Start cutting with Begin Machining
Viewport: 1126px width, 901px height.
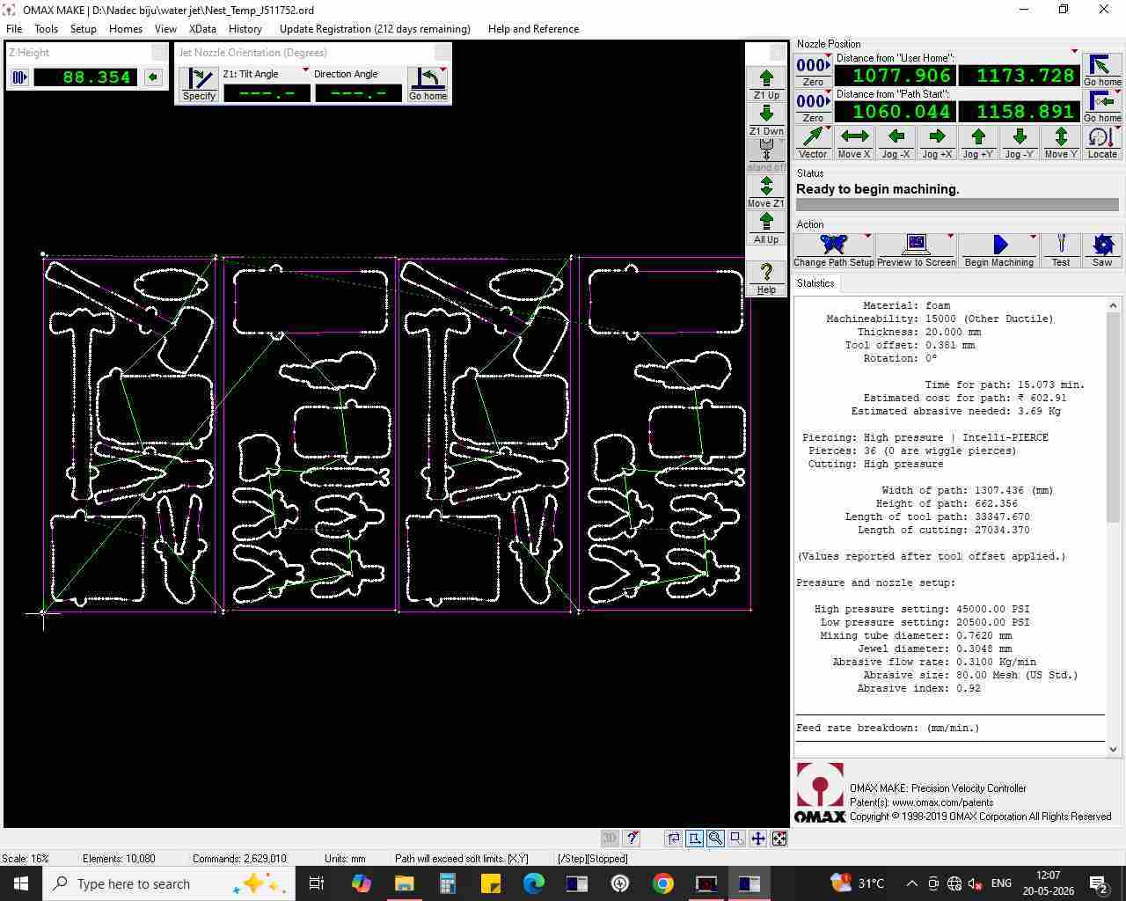coord(998,251)
